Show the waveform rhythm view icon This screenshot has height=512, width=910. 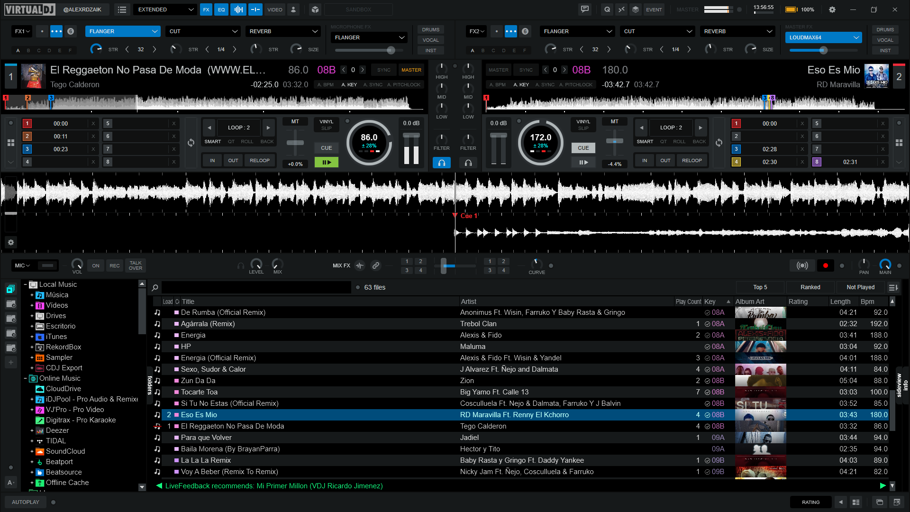pyautogui.click(x=238, y=9)
